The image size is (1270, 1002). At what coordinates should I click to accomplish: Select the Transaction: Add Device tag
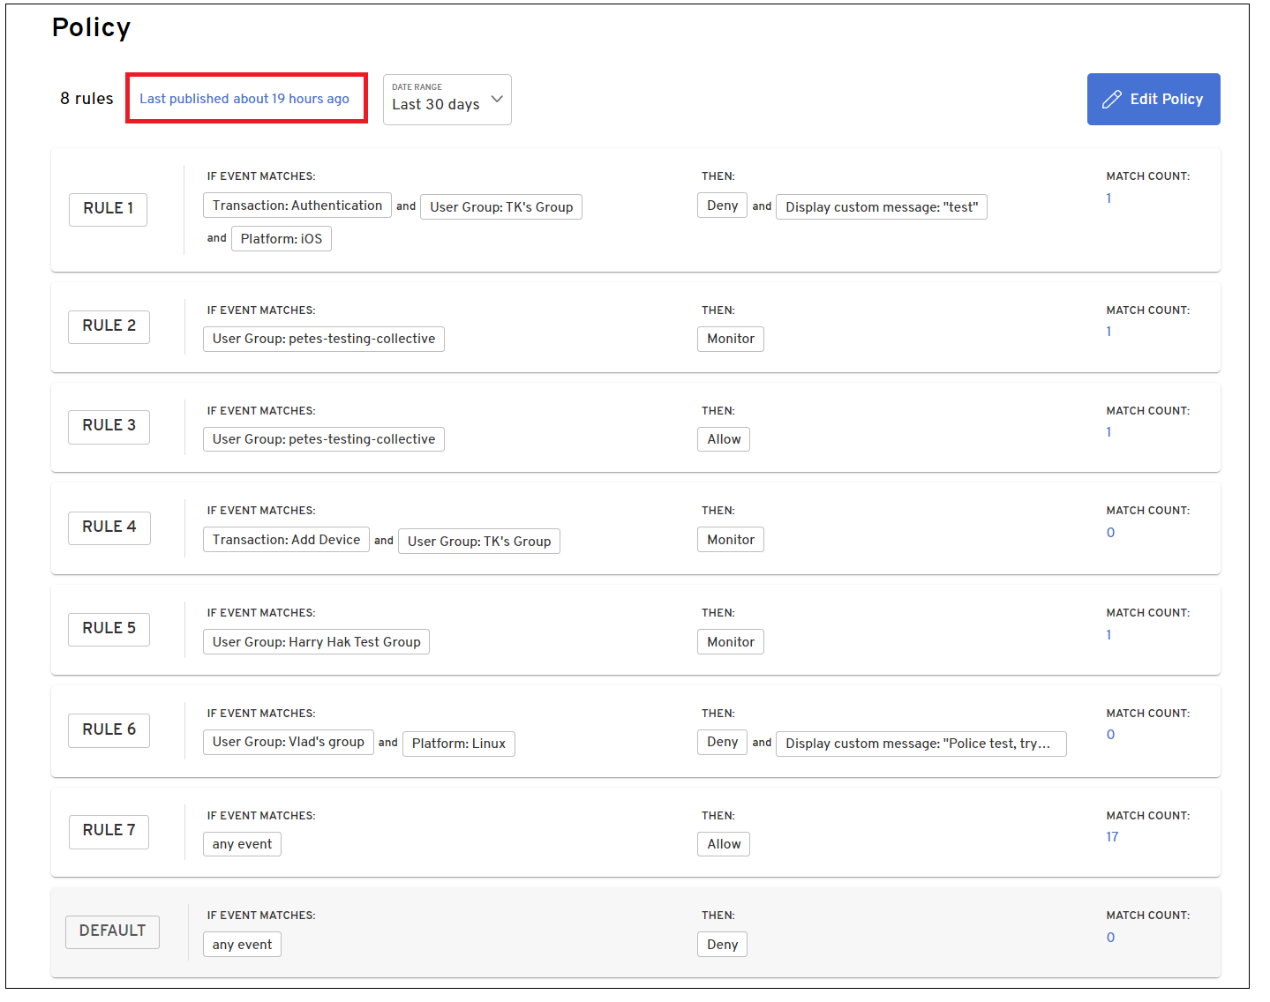coord(286,540)
